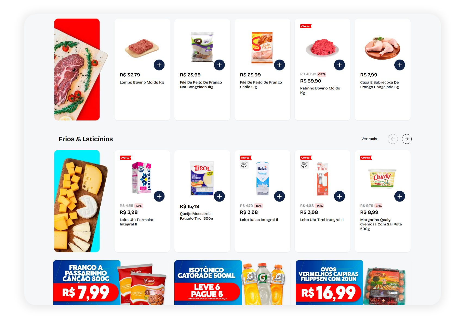Image resolution: width=465 pixels, height=319 pixels.
Task: Add Coxa E Sobrecoxa De Frango to cart
Action: (x=400, y=65)
